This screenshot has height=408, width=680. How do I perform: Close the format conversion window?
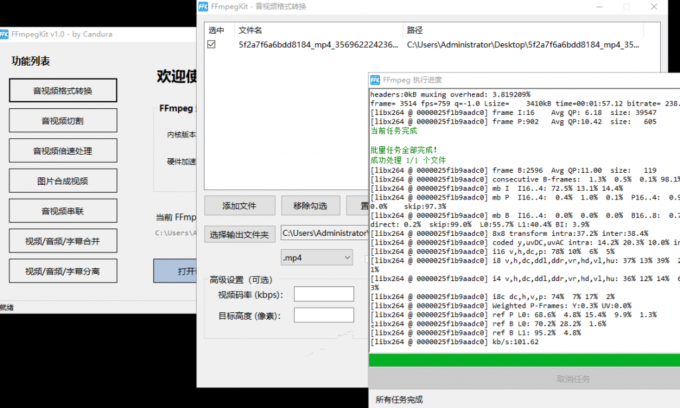[654, 7]
